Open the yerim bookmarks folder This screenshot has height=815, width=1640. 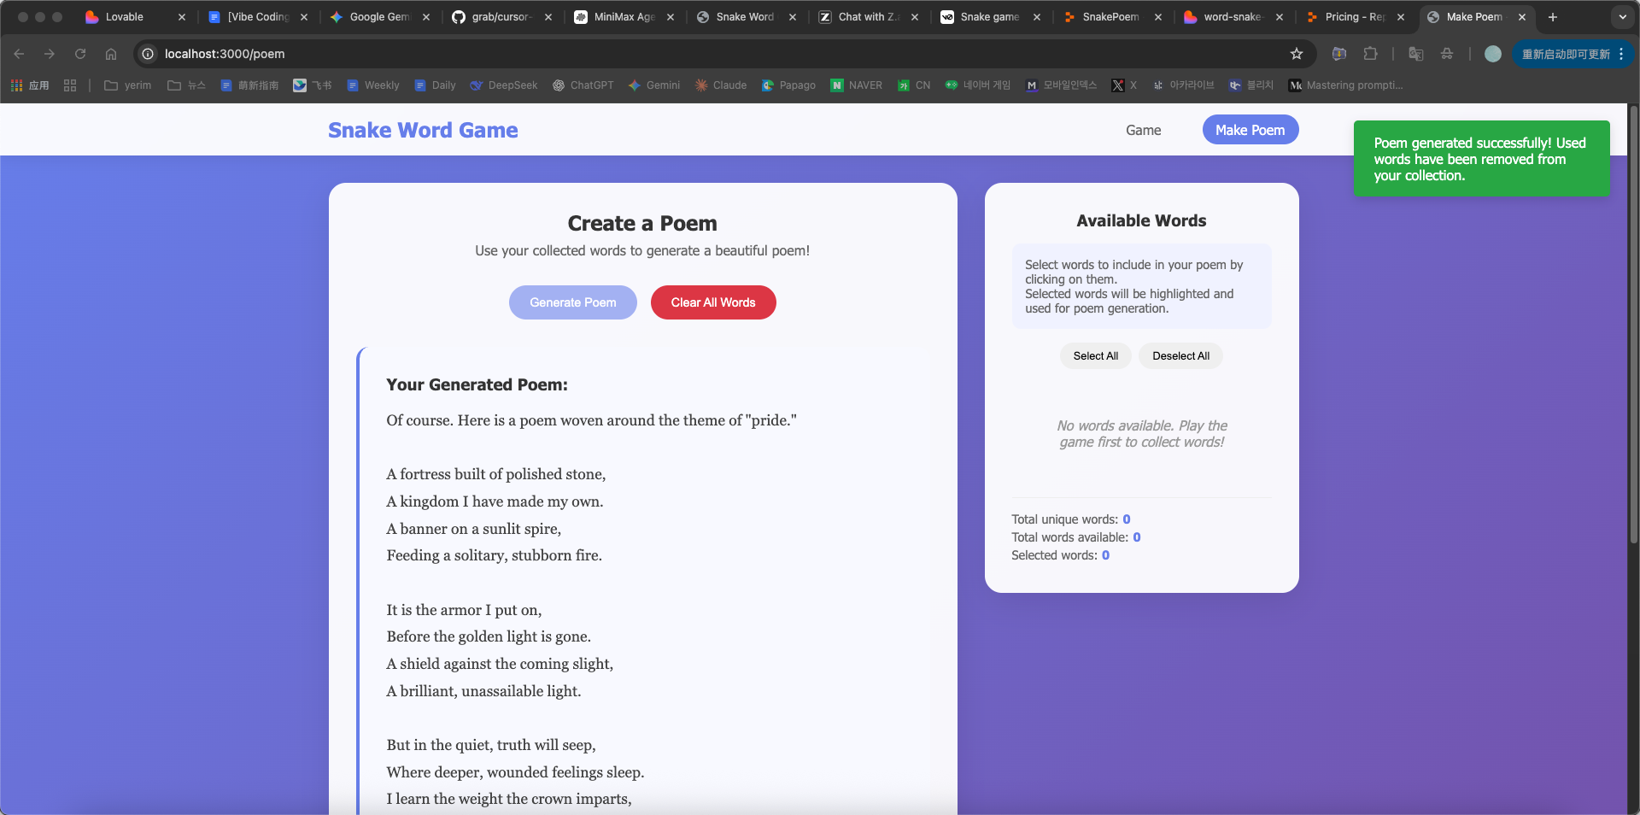click(x=127, y=85)
